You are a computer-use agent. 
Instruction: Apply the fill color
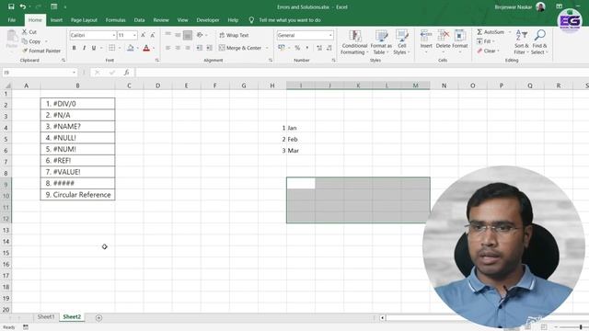(131, 48)
